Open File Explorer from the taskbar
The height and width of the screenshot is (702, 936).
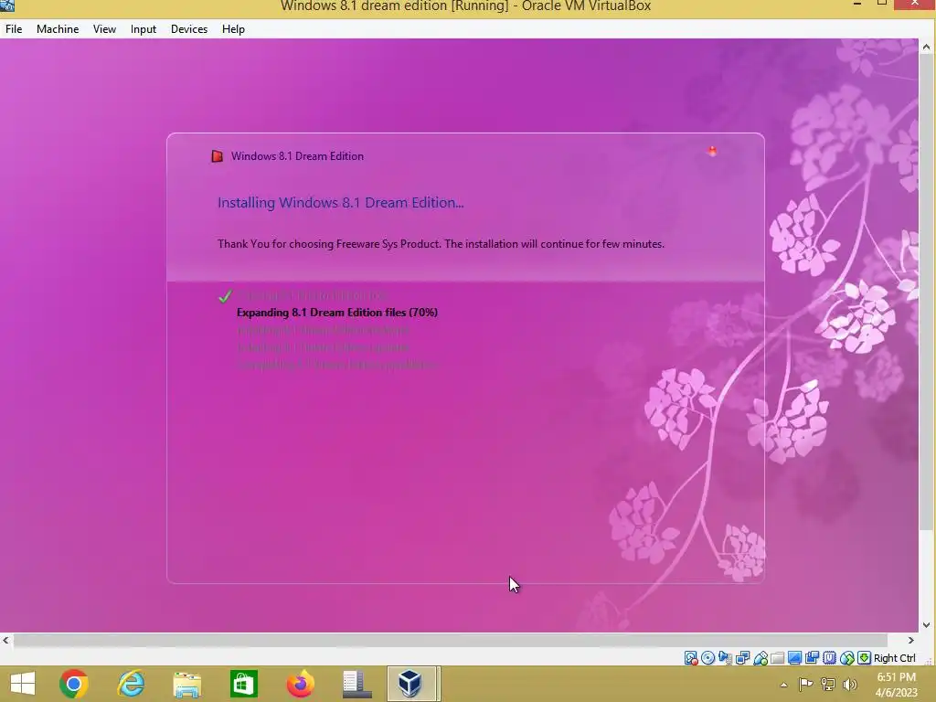[187, 684]
